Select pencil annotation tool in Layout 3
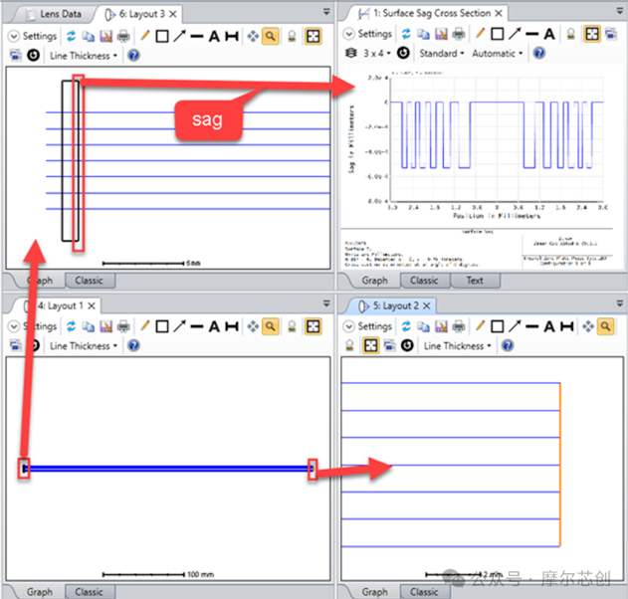Image resolution: width=628 pixels, height=599 pixels. (x=145, y=36)
